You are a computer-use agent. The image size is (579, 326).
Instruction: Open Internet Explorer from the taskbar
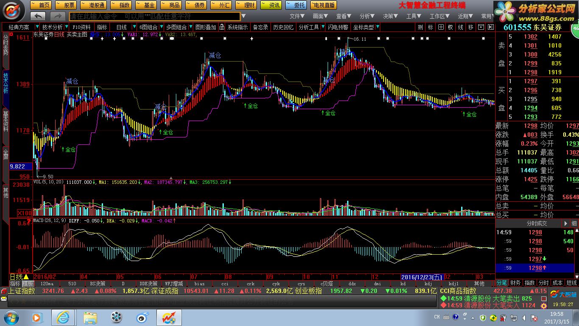[x=63, y=317]
